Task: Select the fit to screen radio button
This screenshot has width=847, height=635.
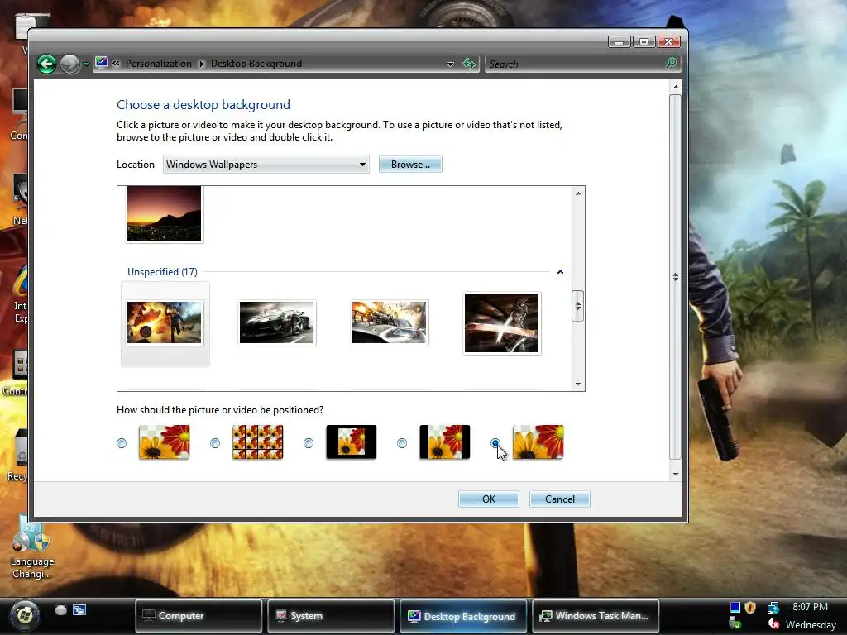Action: [122, 443]
